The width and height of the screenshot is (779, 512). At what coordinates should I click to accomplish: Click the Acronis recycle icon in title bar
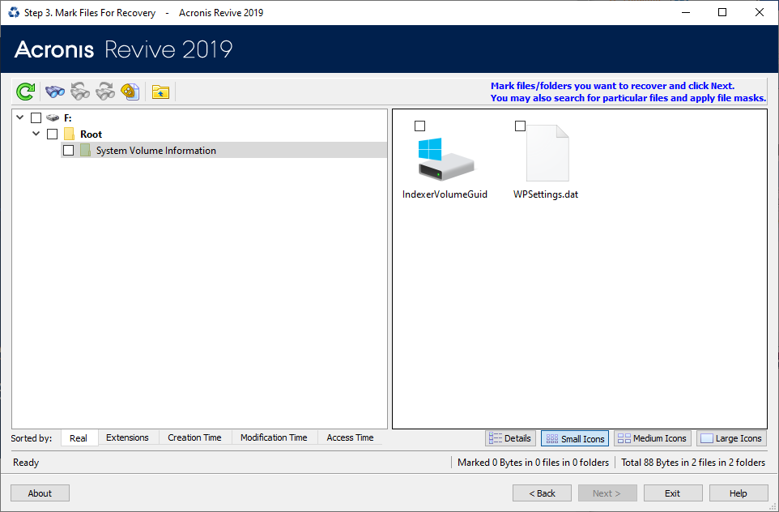tap(14, 12)
